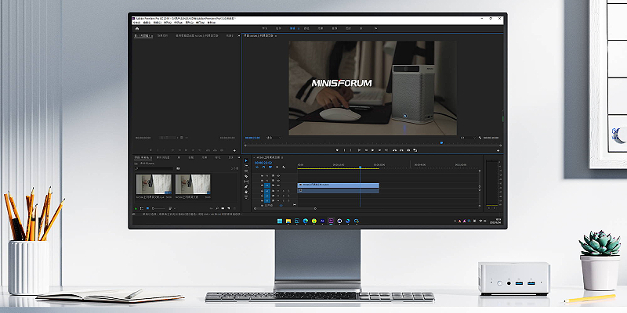Open the Premiere Pro icon in the taskbar
Screen dimensions: 627x313
point(330,221)
